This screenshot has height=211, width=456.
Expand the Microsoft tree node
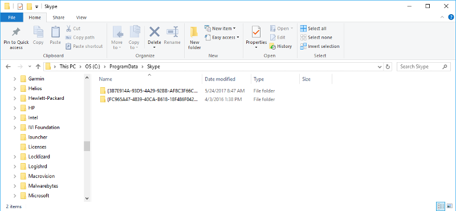tap(15, 196)
